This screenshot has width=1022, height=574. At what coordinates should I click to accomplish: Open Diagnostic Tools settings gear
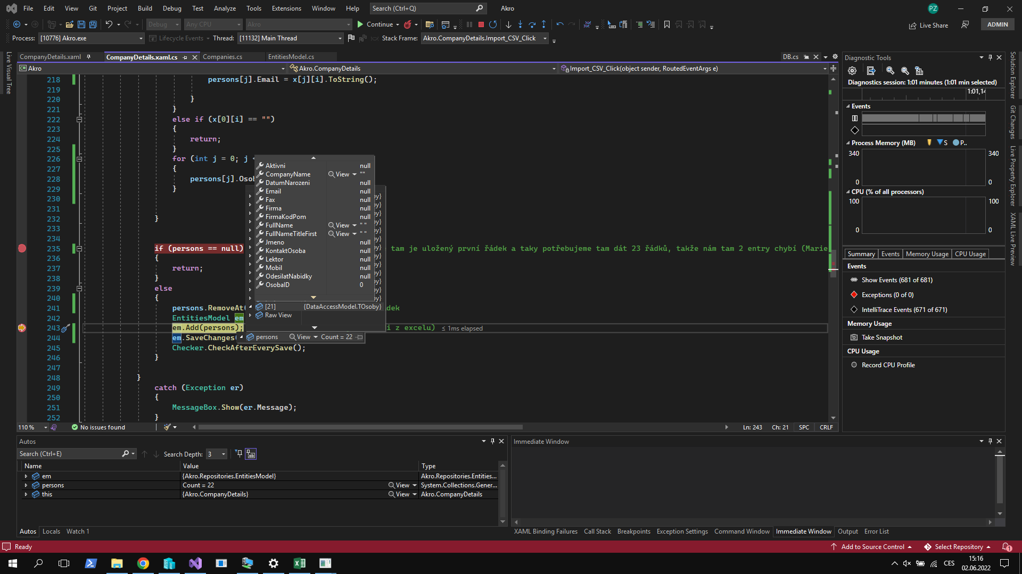pyautogui.click(x=852, y=71)
